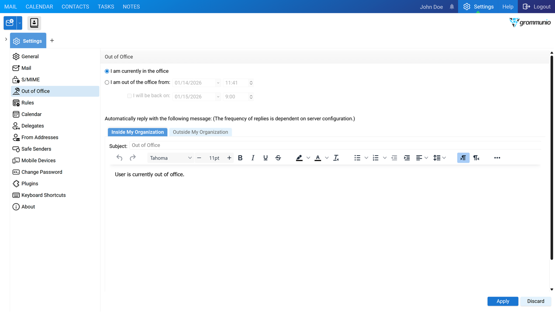Image resolution: width=555 pixels, height=312 pixels.
Task: Click the Subject input field
Action: coord(335,145)
